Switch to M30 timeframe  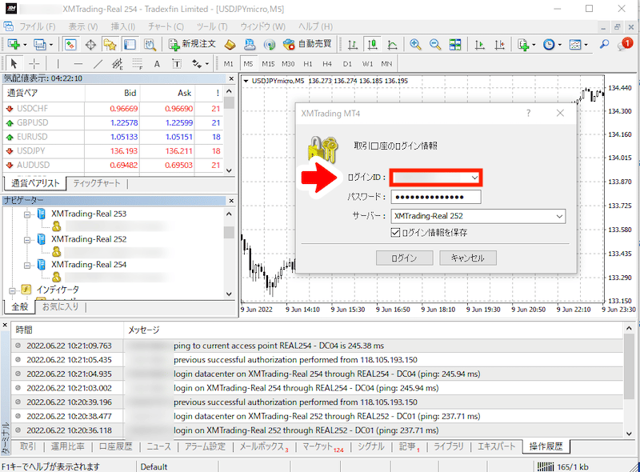click(x=288, y=64)
